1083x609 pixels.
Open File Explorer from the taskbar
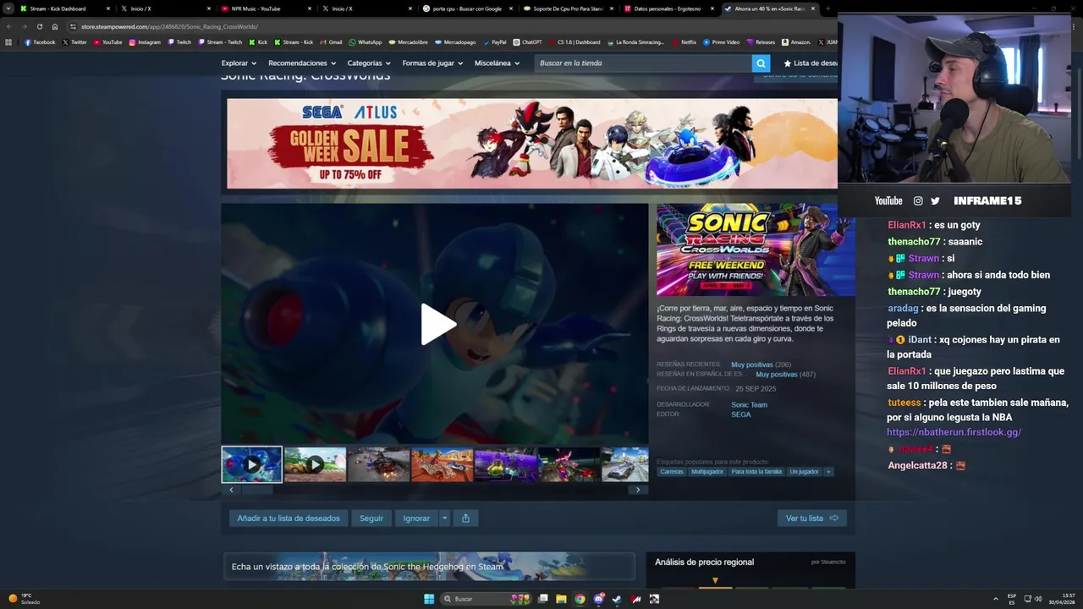[561, 599]
